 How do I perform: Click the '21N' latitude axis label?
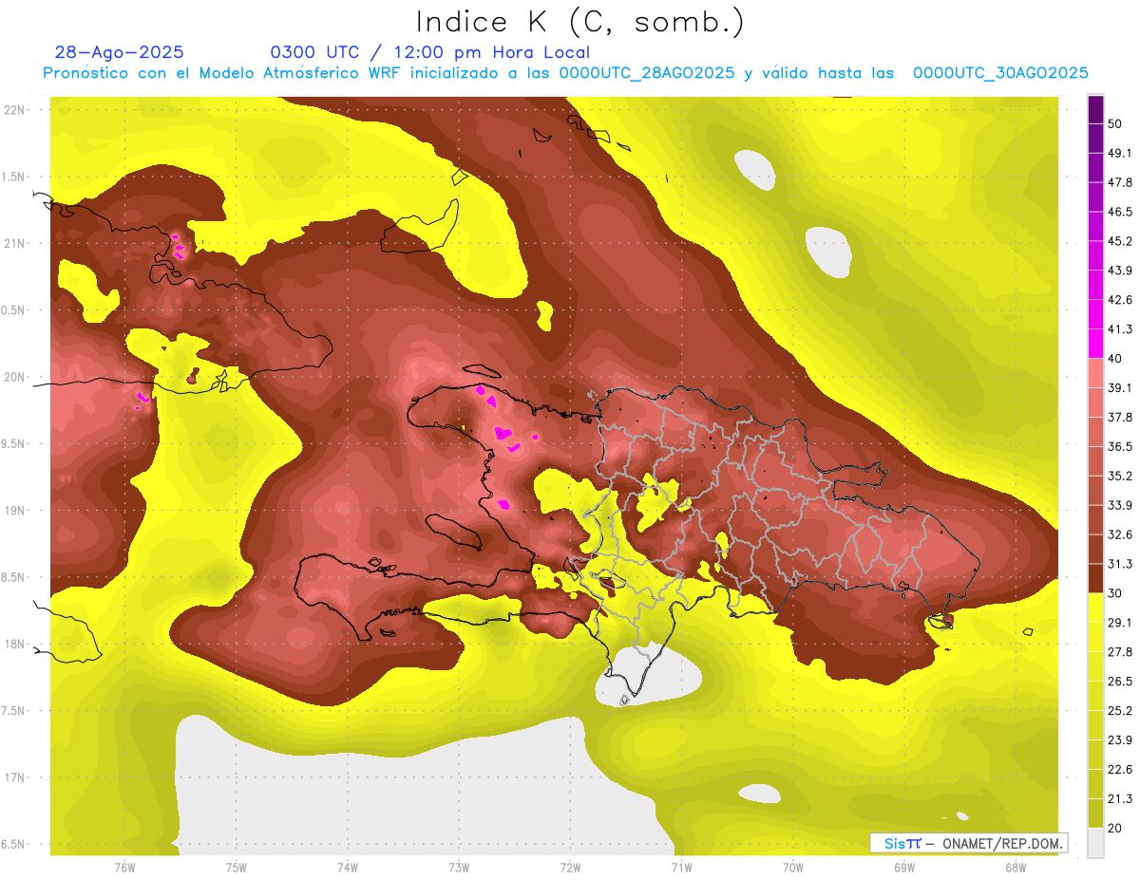click(16, 243)
